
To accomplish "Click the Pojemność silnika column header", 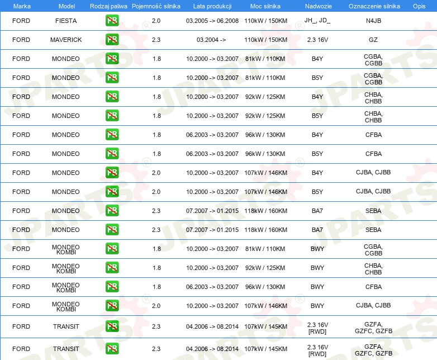I will (x=156, y=6).
